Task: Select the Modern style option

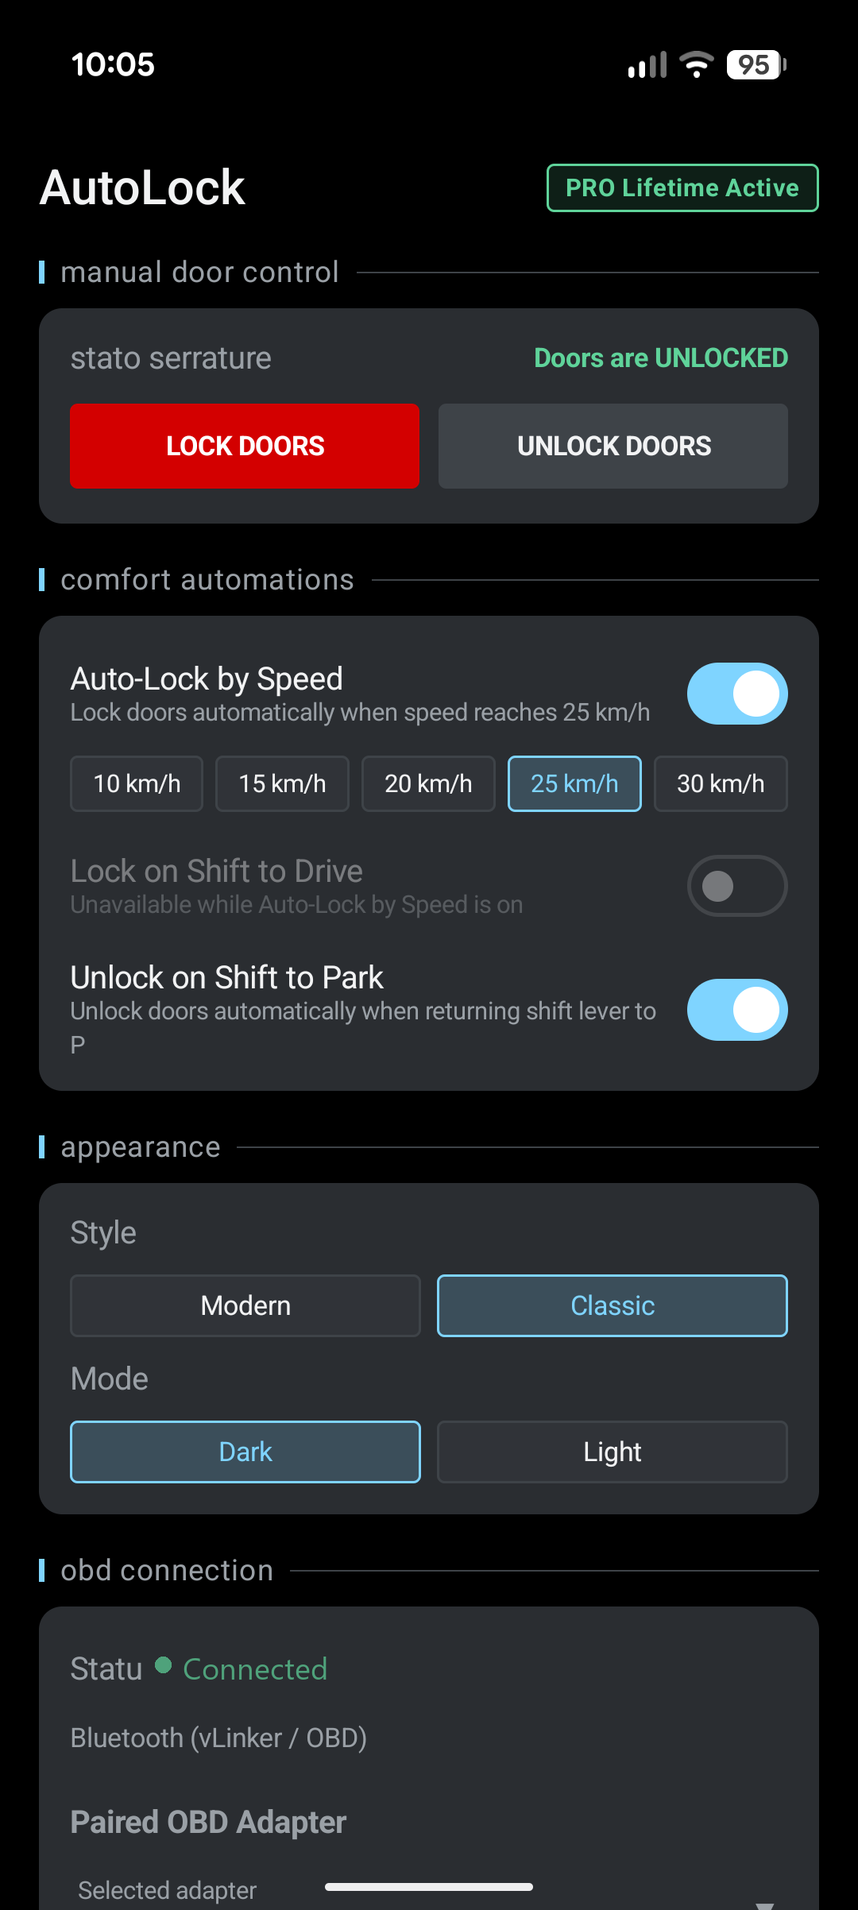Action: tap(245, 1305)
